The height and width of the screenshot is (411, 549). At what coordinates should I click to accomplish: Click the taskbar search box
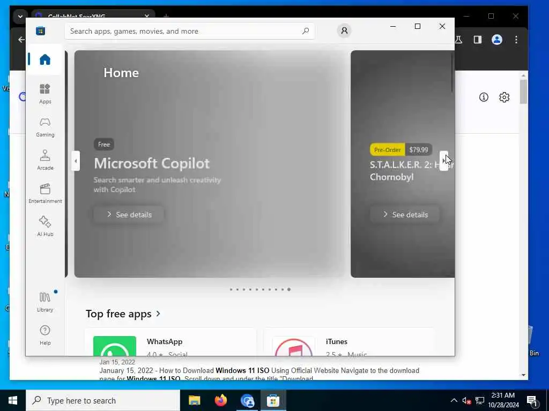[x=103, y=400]
